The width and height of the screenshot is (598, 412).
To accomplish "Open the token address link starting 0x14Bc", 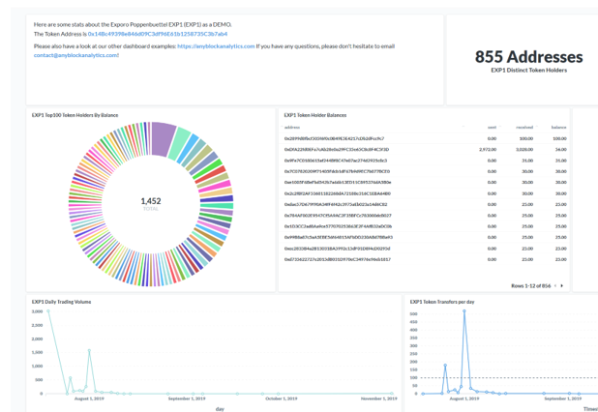I will pos(158,34).
